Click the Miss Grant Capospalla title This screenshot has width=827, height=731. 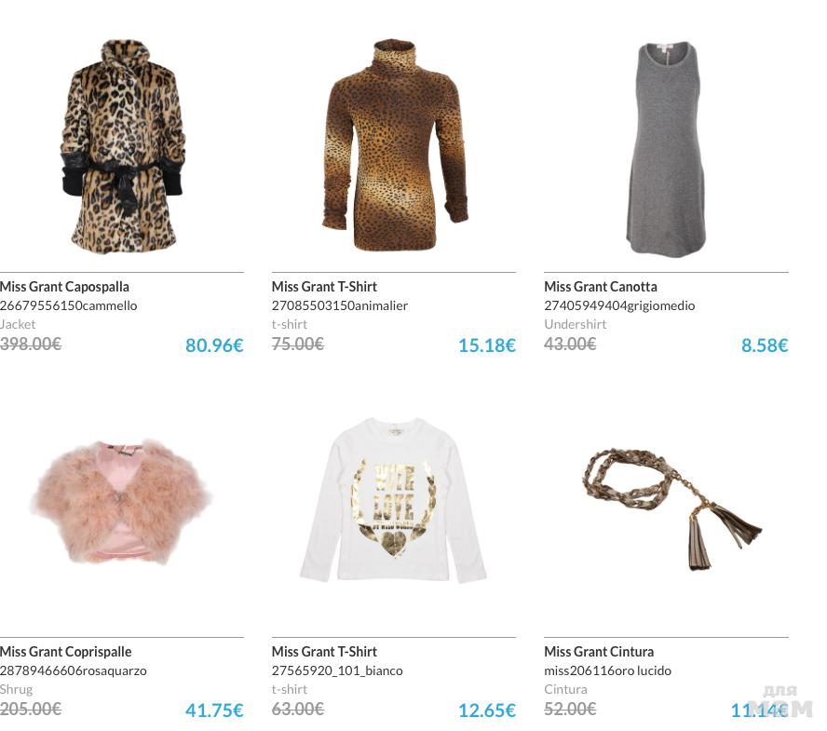click(64, 287)
